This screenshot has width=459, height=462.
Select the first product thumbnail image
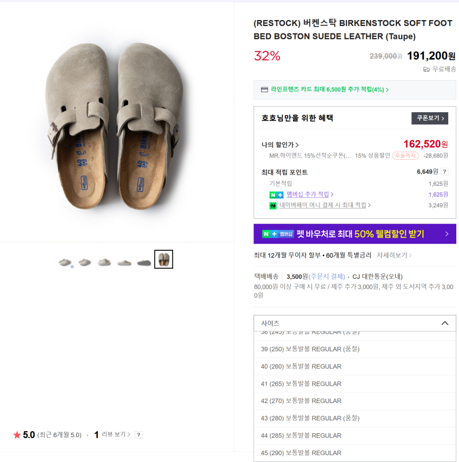tap(65, 263)
